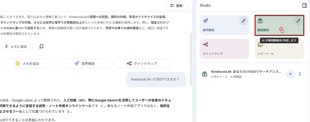310x122 pixels.
Task: Click the マインドマップ chip below the response
Action: (x=142, y=64)
